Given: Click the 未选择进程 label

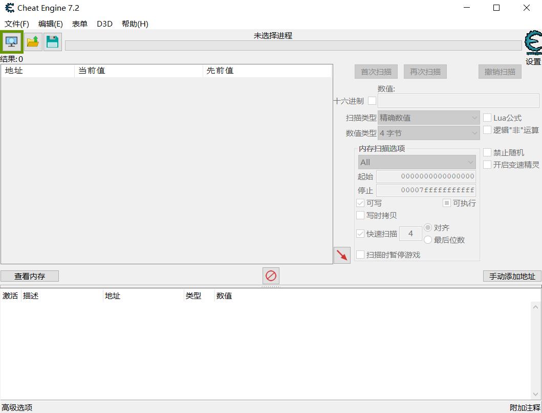Looking at the screenshot, I should pos(273,36).
